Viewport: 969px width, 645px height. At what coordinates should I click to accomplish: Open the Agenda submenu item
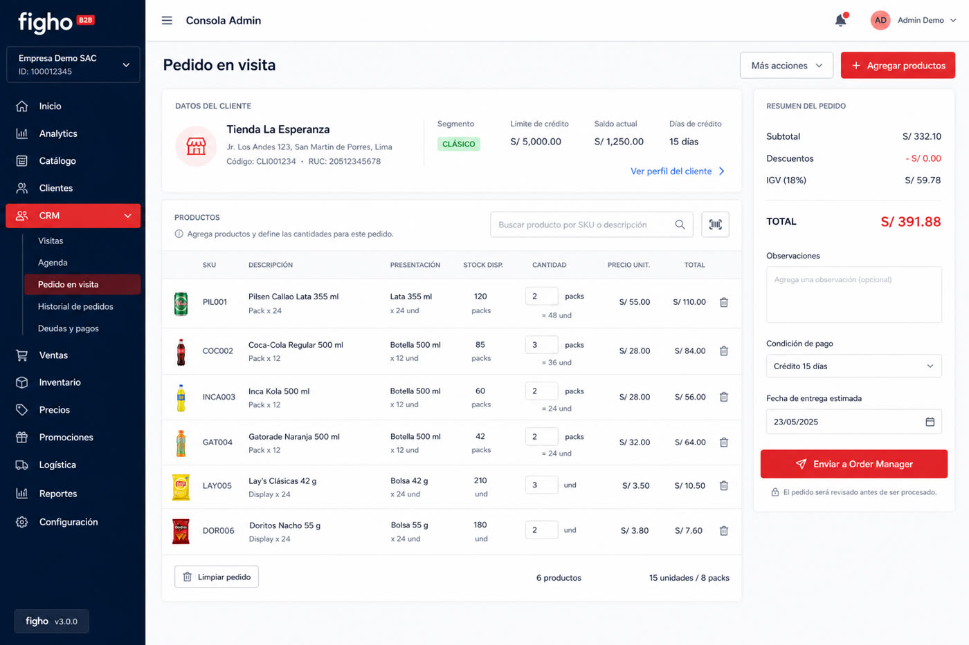[53, 263]
